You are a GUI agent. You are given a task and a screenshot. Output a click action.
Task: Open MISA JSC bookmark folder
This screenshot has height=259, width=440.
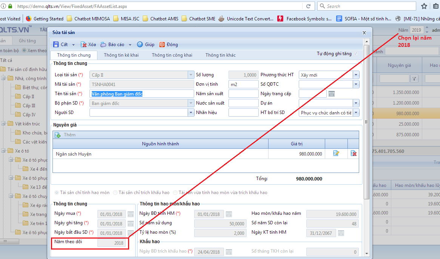pyautogui.click(x=126, y=18)
